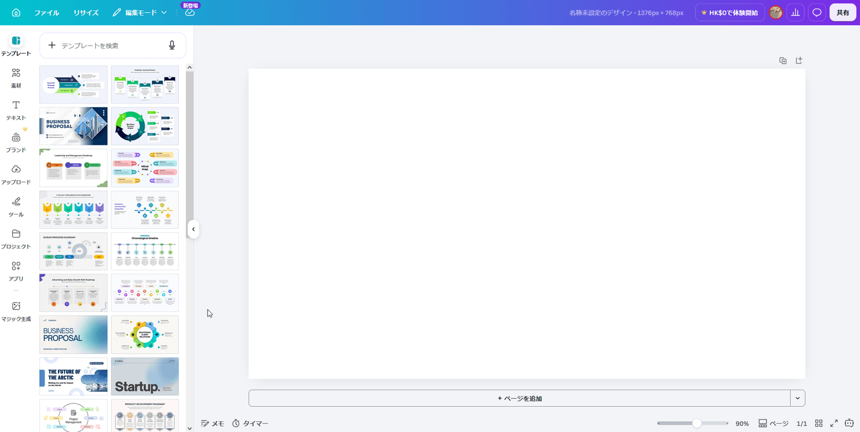This screenshot has height=432, width=860.
Task: Expand the 編集モード dropdown
Action: pyautogui.click(x=140, y=13)
